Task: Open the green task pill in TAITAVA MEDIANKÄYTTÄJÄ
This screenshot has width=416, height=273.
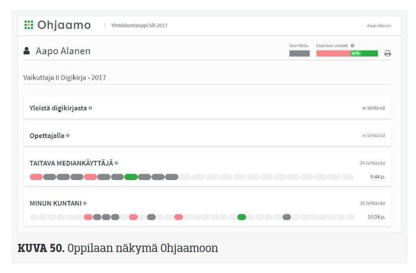Action: [x=131, y=177]
